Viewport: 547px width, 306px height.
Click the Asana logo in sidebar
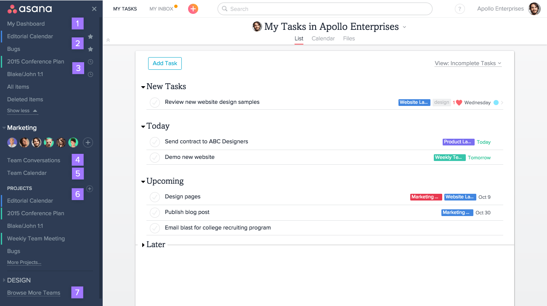pyautogui.click(x=29, y=9)
